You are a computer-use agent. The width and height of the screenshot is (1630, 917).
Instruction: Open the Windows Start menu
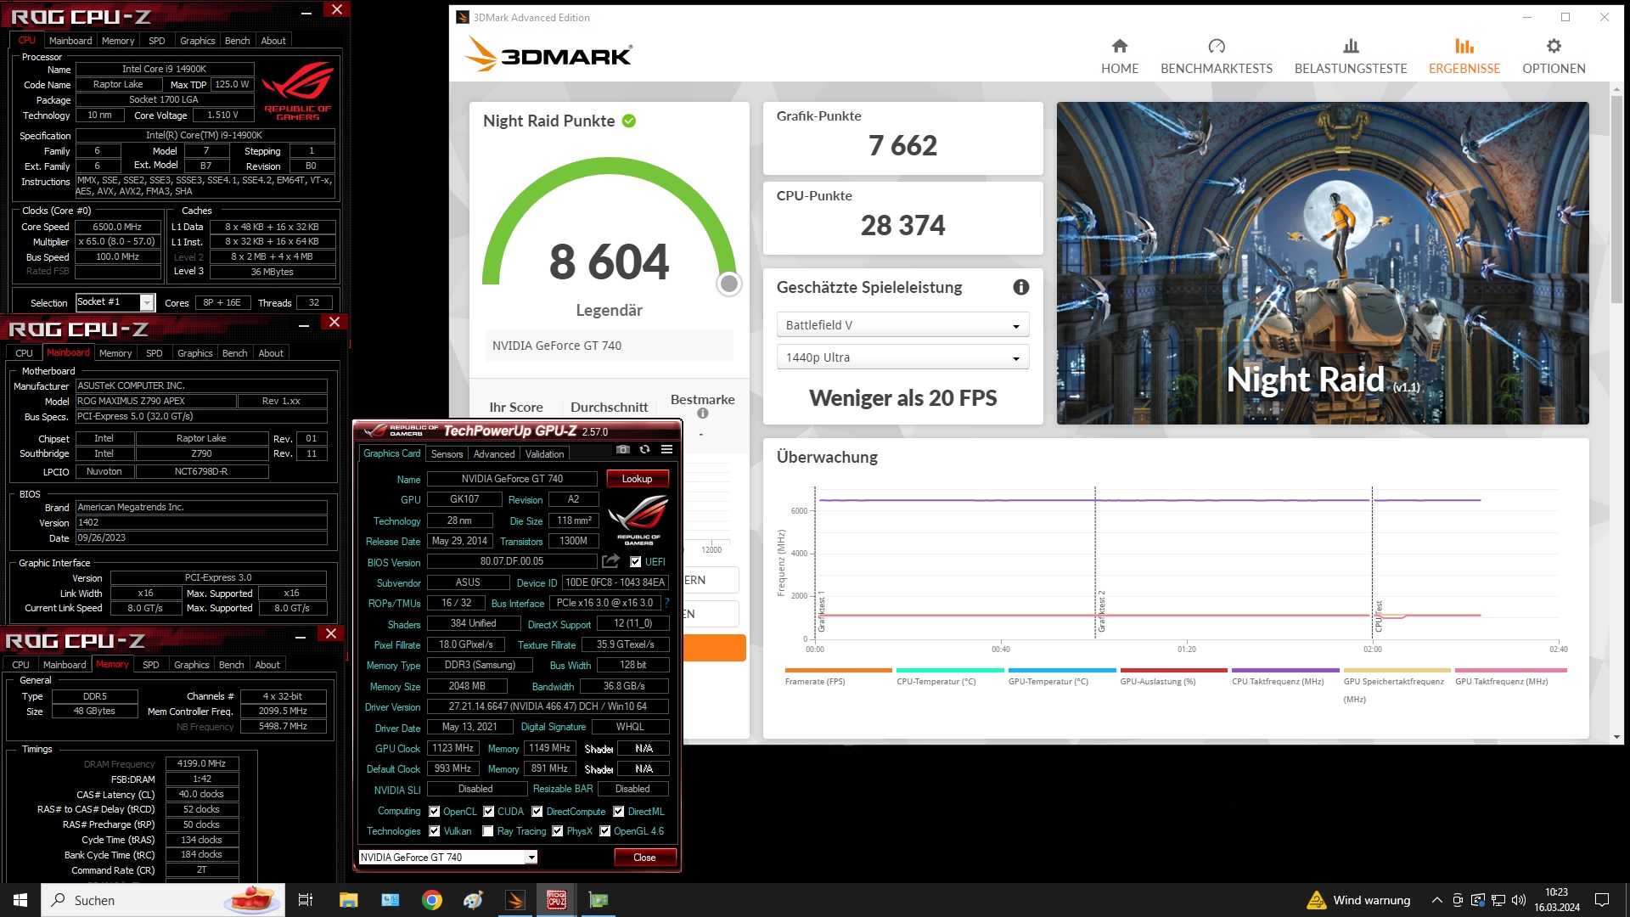click(20, 900)
